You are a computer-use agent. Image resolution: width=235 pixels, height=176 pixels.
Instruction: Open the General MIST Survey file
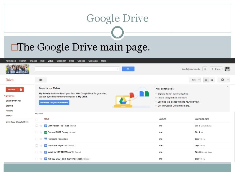[58, 132]
